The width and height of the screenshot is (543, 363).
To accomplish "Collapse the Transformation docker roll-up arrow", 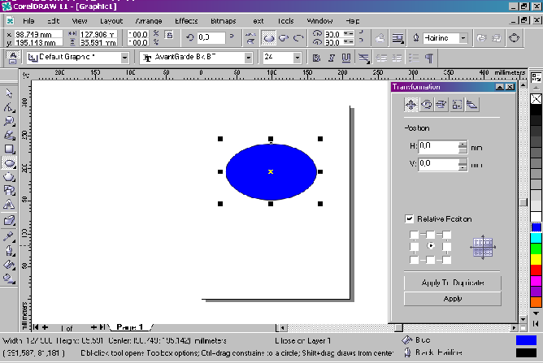I will click(500, 87).
